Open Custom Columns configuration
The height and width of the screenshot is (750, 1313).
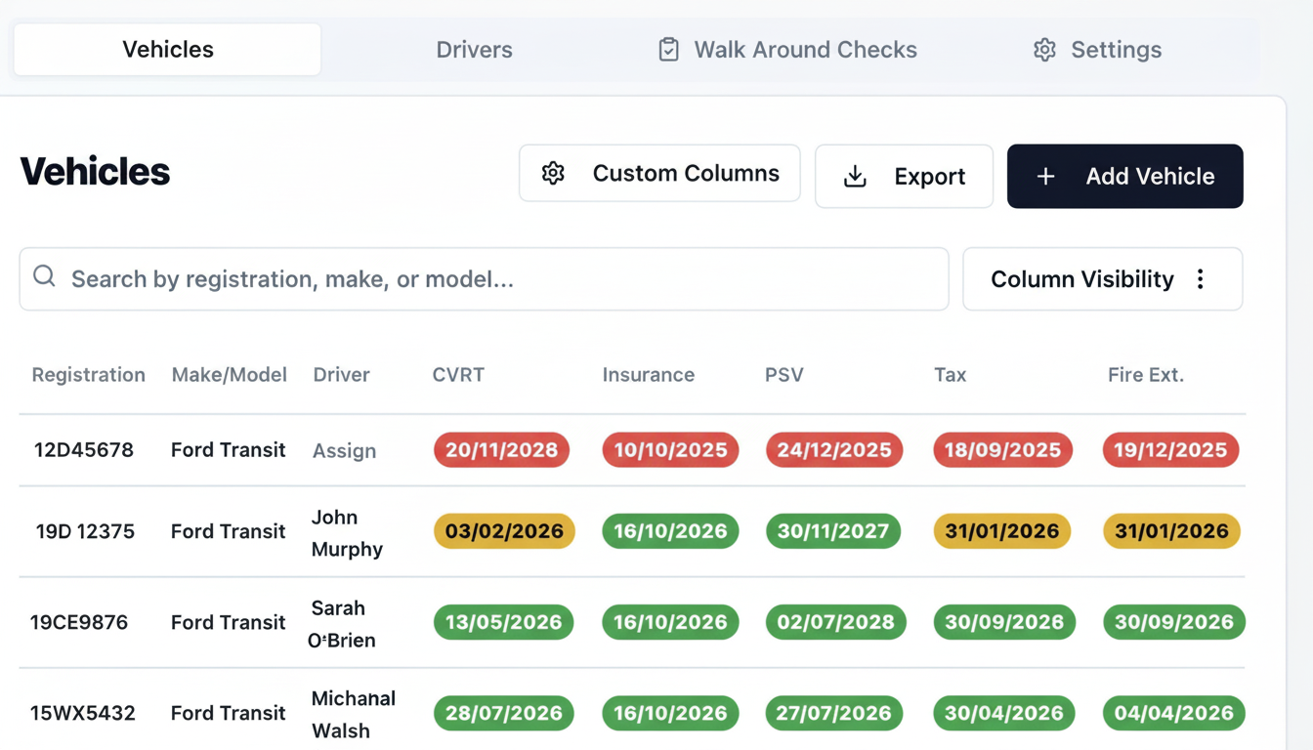coord(659,173)
